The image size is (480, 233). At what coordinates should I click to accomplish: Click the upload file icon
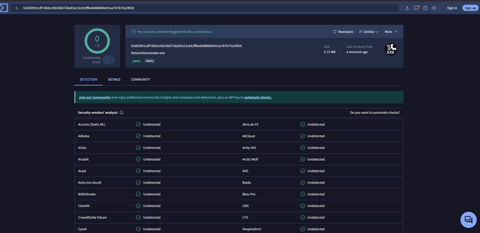(407, 8)
